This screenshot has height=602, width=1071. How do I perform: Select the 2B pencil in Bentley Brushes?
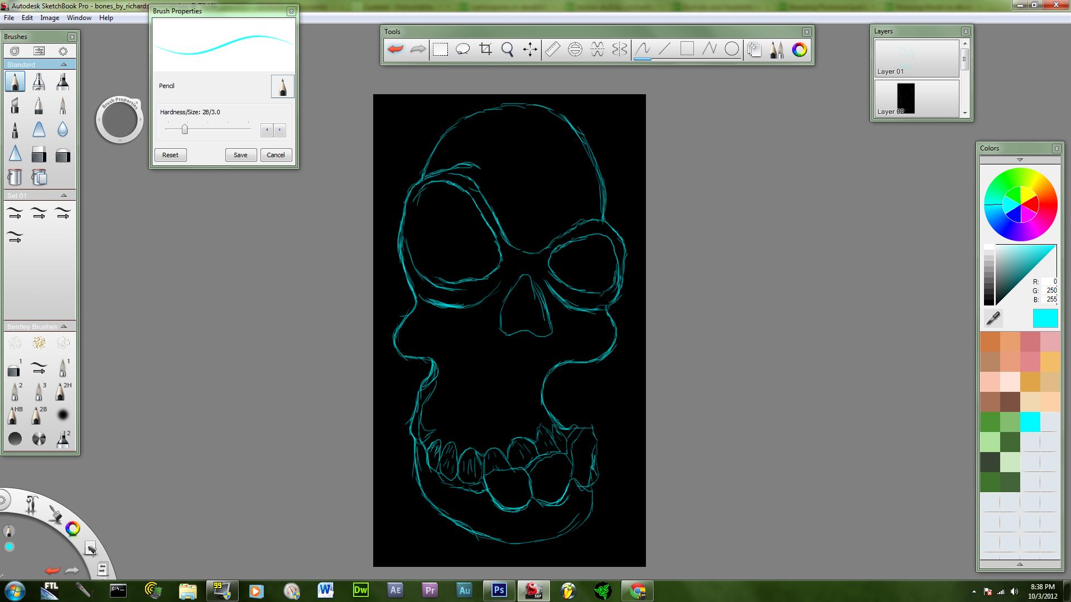(38, 415)
